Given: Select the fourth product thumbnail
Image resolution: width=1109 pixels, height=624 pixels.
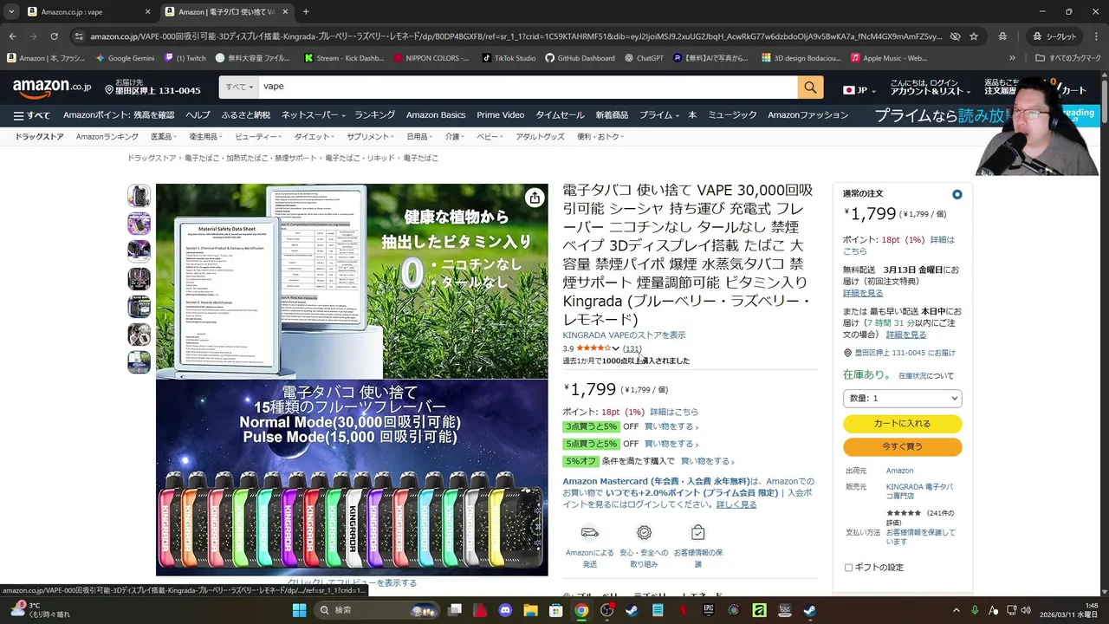Looking at the screenshot, I should 139,279.
